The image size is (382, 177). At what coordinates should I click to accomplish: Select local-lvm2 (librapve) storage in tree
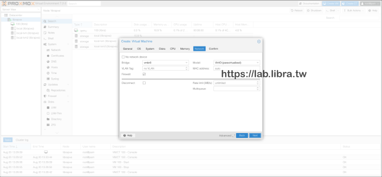pos(28,38)
